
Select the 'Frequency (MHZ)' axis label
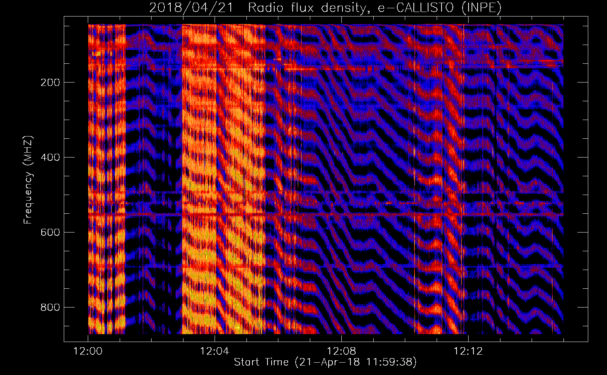tap(28, 180)
